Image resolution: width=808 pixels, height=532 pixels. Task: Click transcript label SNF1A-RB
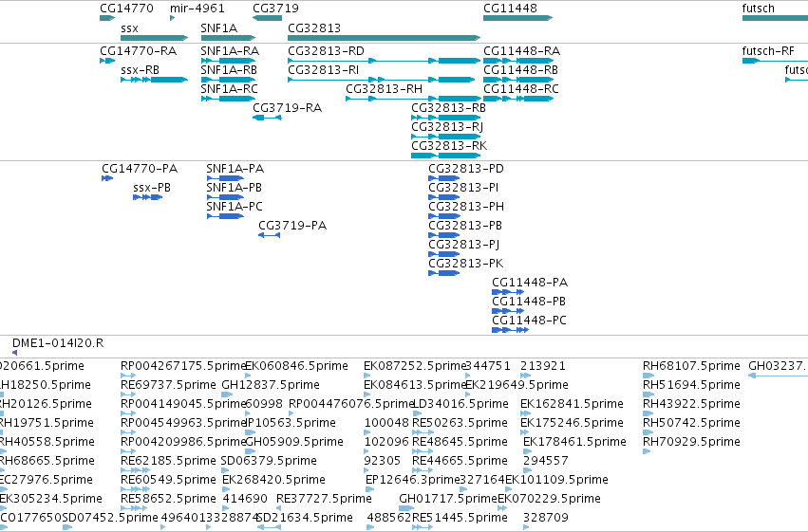[x=229, y=70]
